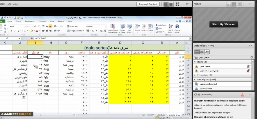The image size is (257, 119).
Task: Decrease font size with the small A icon
Action: (38, 26)
